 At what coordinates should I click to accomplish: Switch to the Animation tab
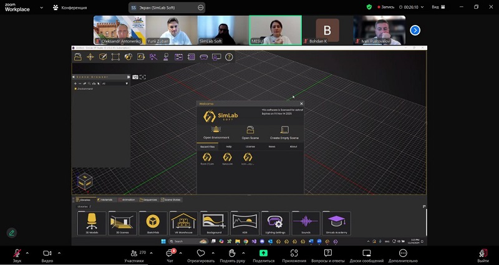127,200
